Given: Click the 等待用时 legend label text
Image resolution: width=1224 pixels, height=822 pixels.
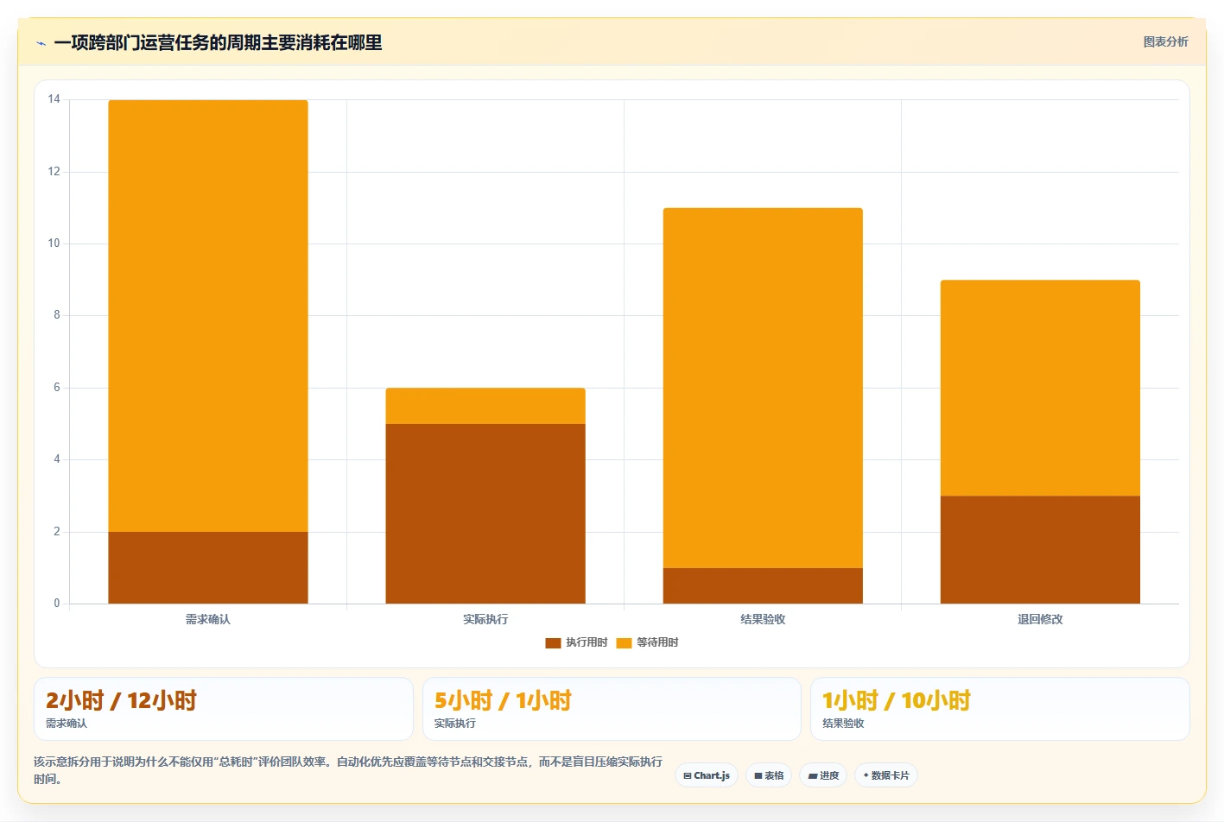Looking at the screenshot, I should [657, 642].
